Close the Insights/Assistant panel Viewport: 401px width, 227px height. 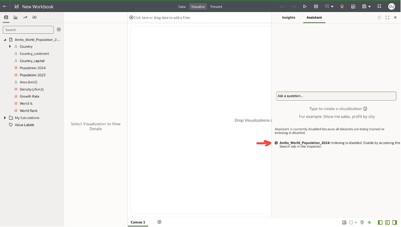[395, 17]
